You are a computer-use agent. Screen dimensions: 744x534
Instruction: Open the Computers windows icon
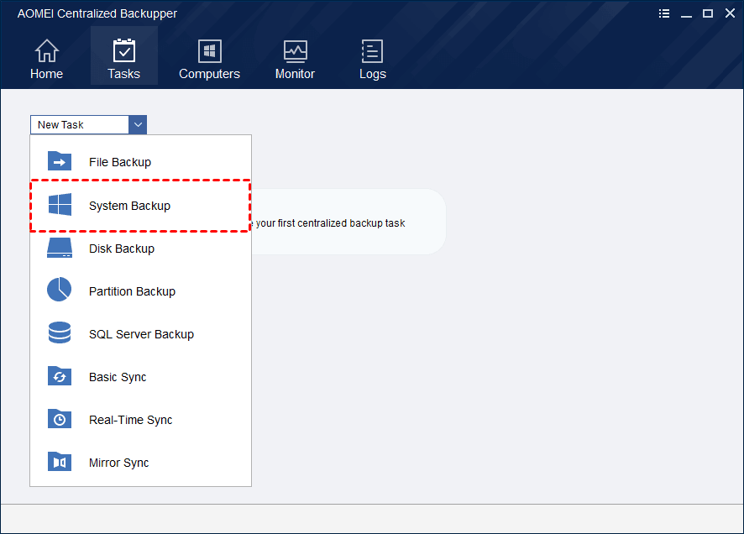209,50
